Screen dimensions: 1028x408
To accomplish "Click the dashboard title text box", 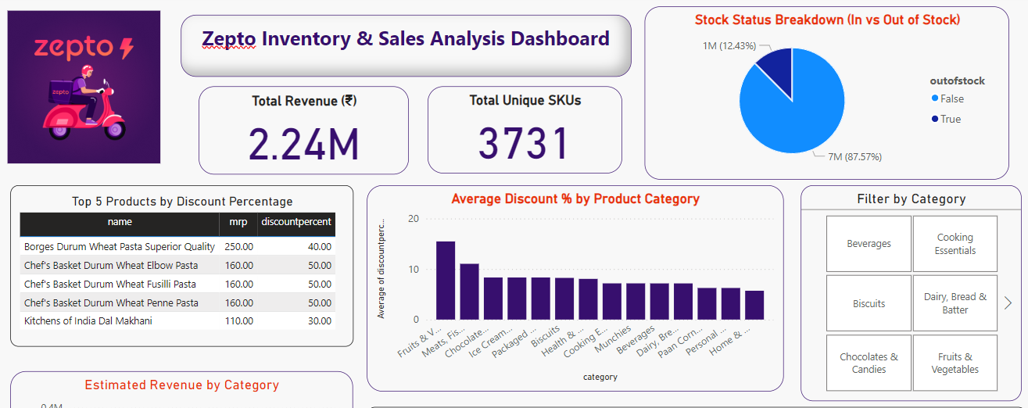I will click(x=406, y=45).
